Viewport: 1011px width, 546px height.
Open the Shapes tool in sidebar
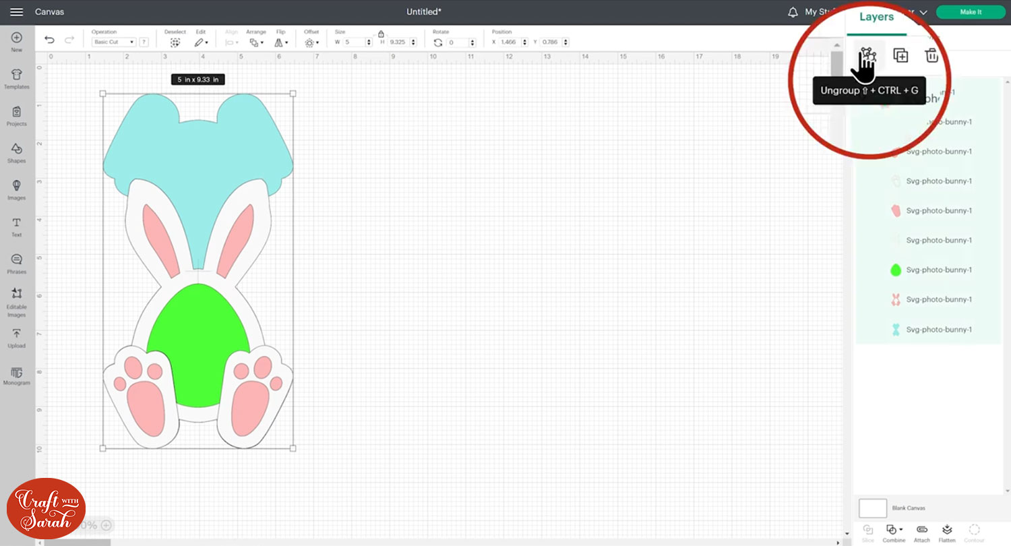17,153
